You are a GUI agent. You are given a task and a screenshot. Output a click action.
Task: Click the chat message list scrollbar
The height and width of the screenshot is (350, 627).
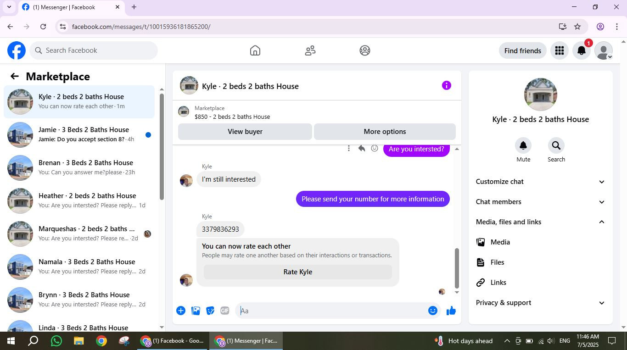click(x=457, y=268)
